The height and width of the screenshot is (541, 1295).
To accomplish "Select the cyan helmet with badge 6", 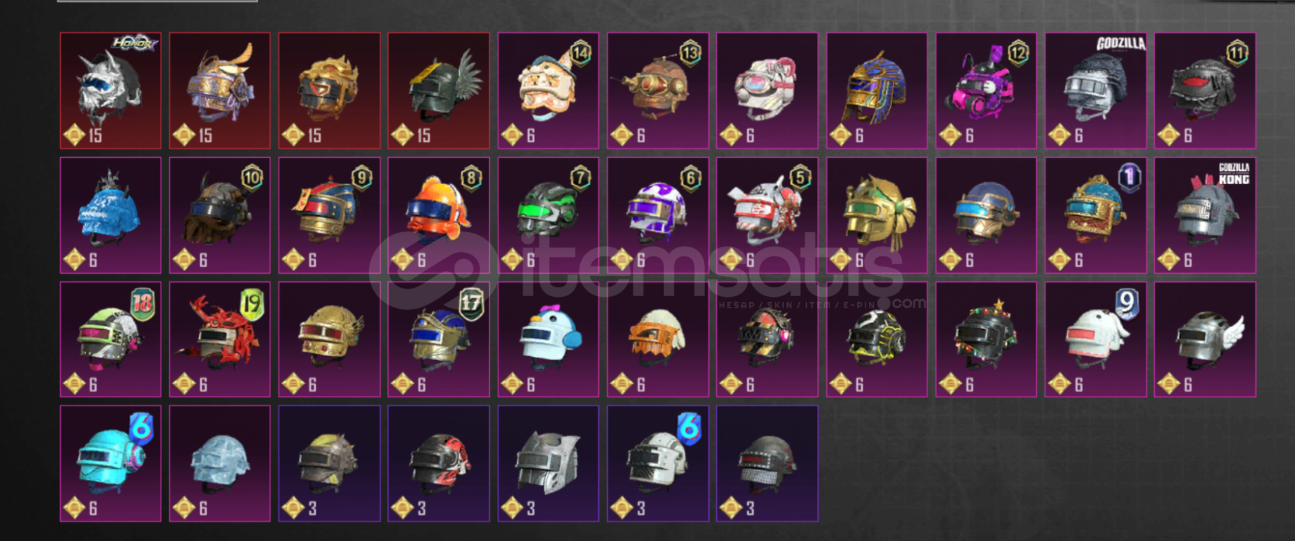I will pos(111,463).
